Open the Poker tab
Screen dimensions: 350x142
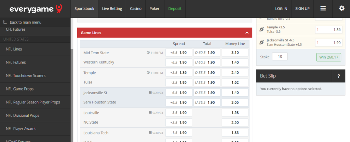pos(154,9)
